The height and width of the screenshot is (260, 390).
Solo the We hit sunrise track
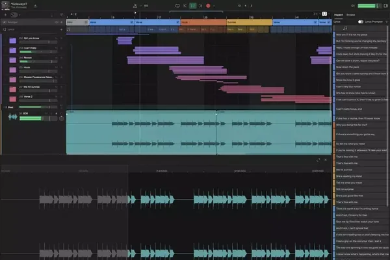click(61, 86)
